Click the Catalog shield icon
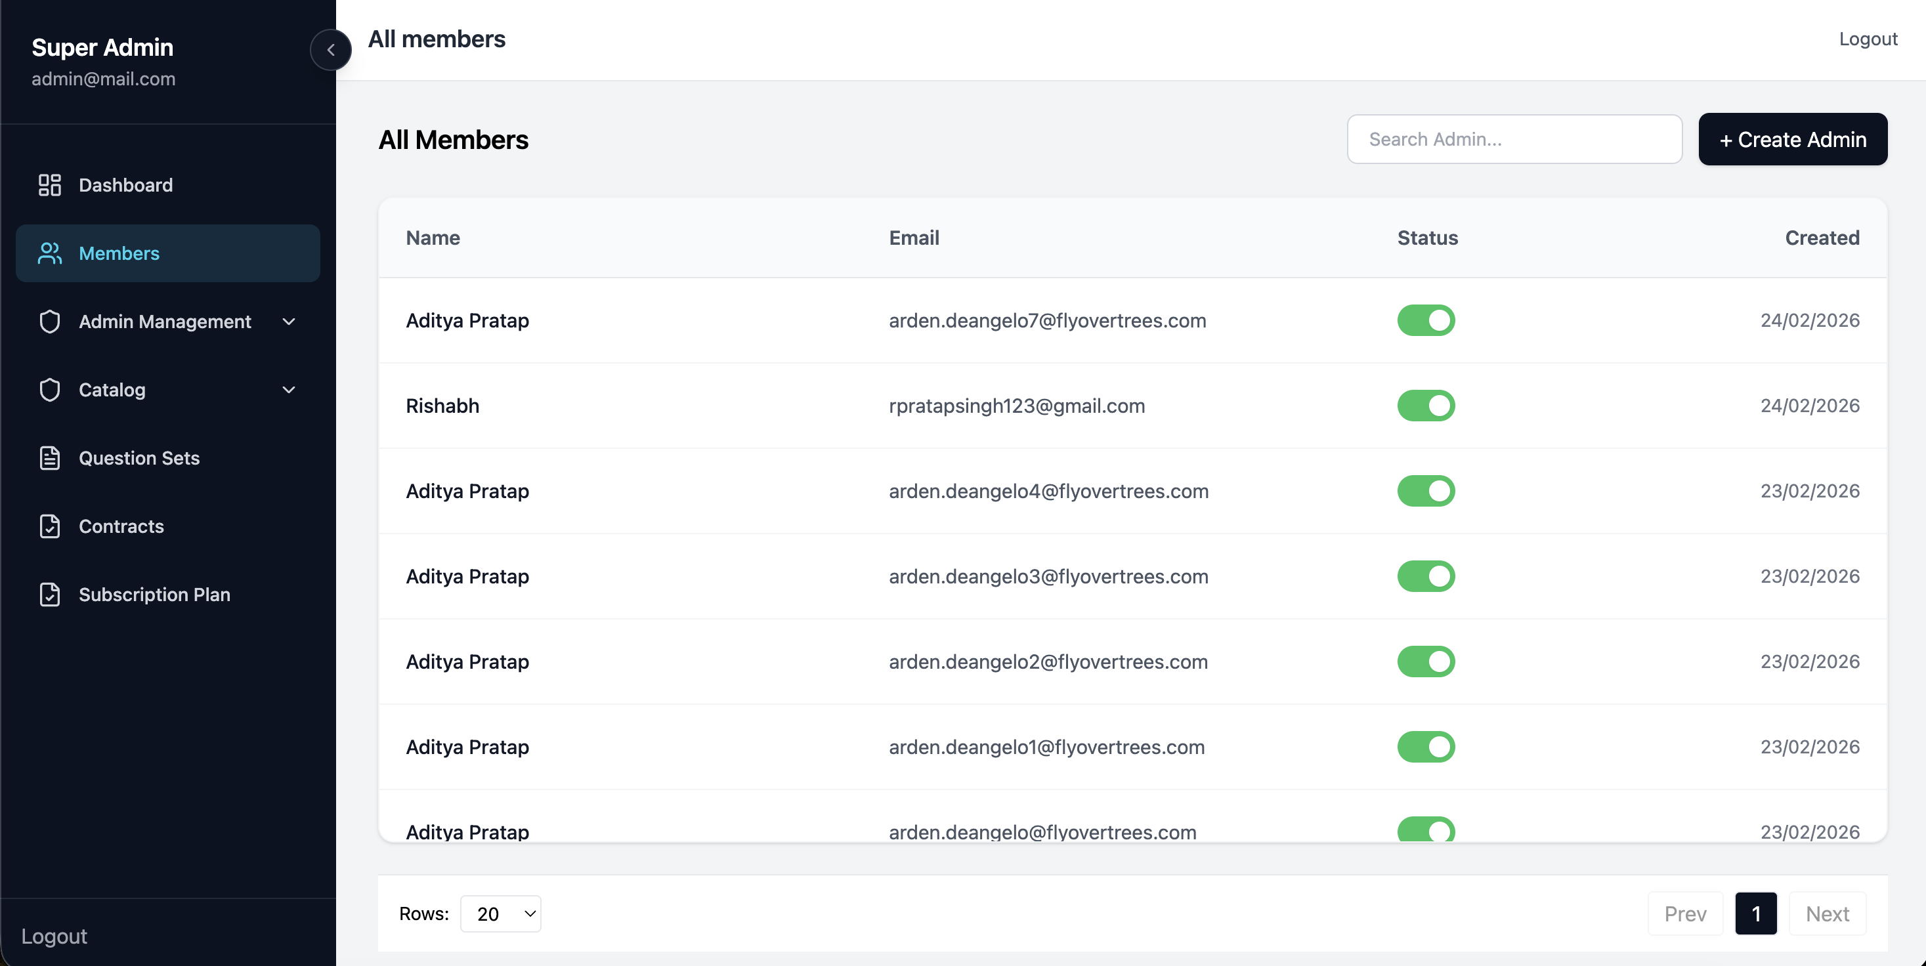The width and height of the screenshot is (1926, 966). point(49,390)
